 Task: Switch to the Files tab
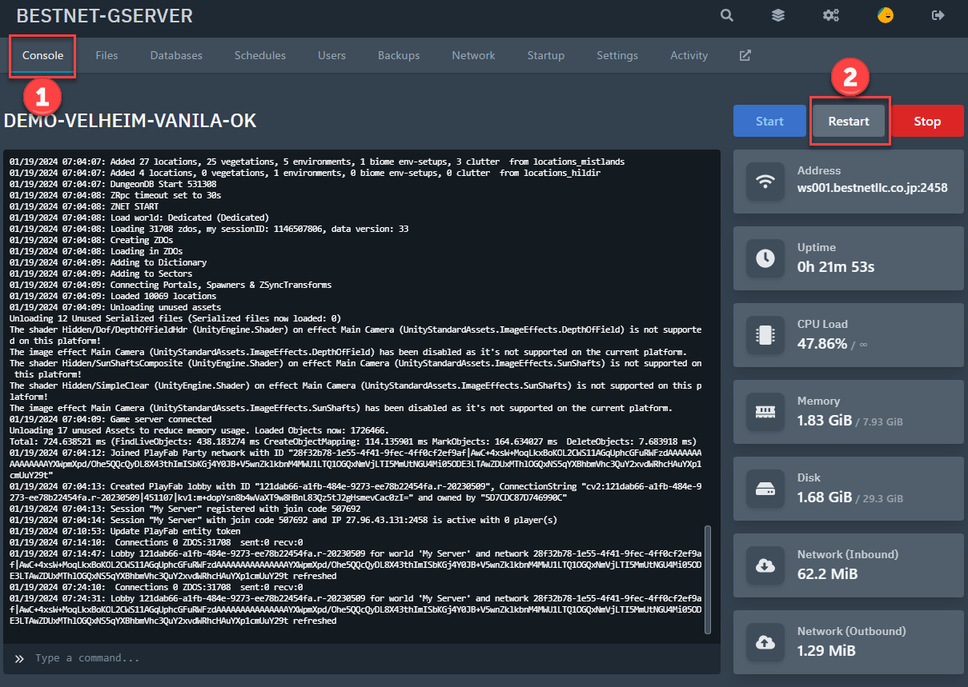(106, 55)
